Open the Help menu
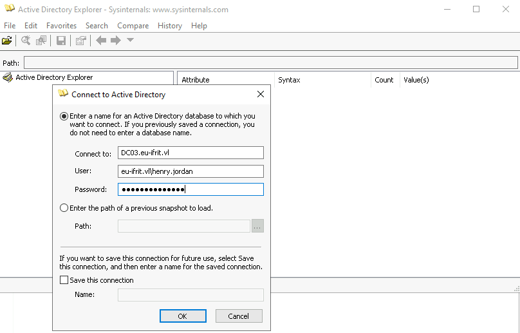 point(199,26)
